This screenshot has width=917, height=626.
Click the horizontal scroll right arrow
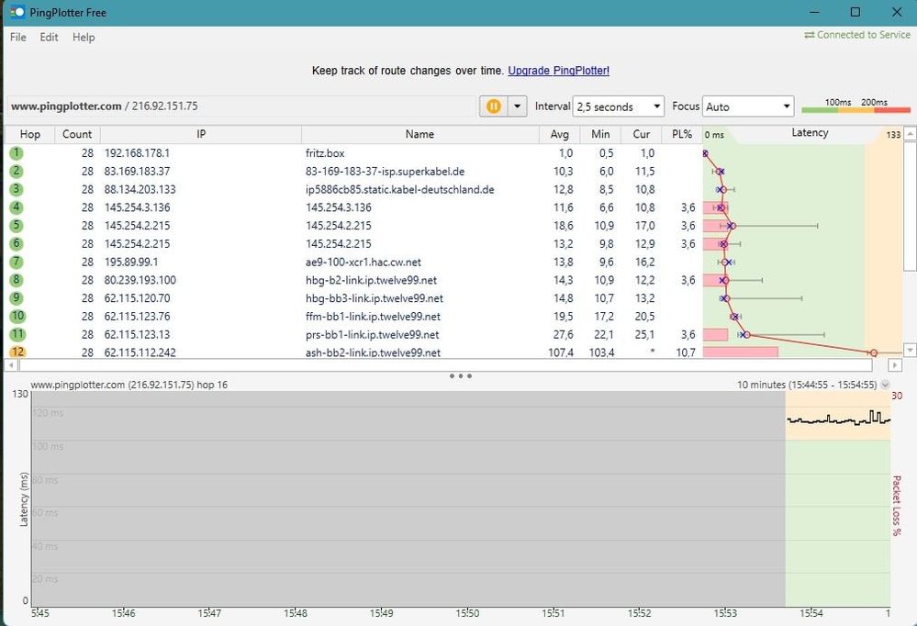coord(894,364)
